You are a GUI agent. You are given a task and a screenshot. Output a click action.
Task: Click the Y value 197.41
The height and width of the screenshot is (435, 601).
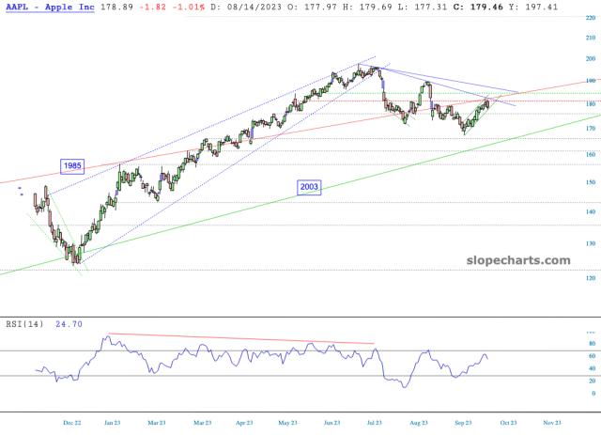click(541, 7)
